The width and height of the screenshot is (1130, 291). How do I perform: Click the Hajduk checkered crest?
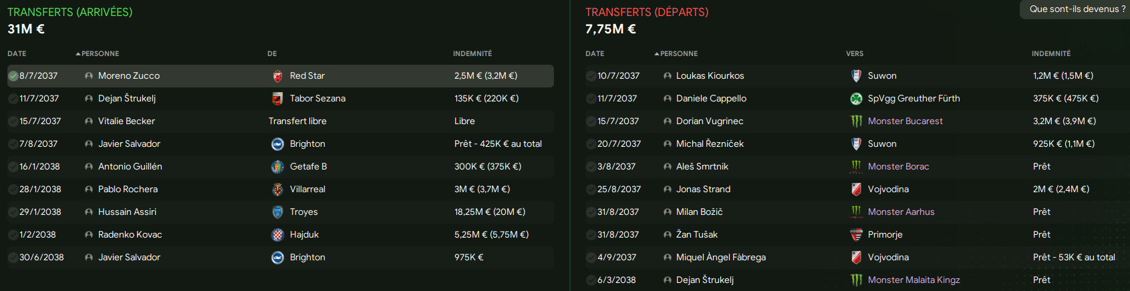point(277,235)
